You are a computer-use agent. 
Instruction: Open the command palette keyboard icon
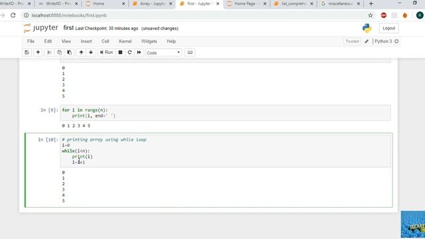190,52
